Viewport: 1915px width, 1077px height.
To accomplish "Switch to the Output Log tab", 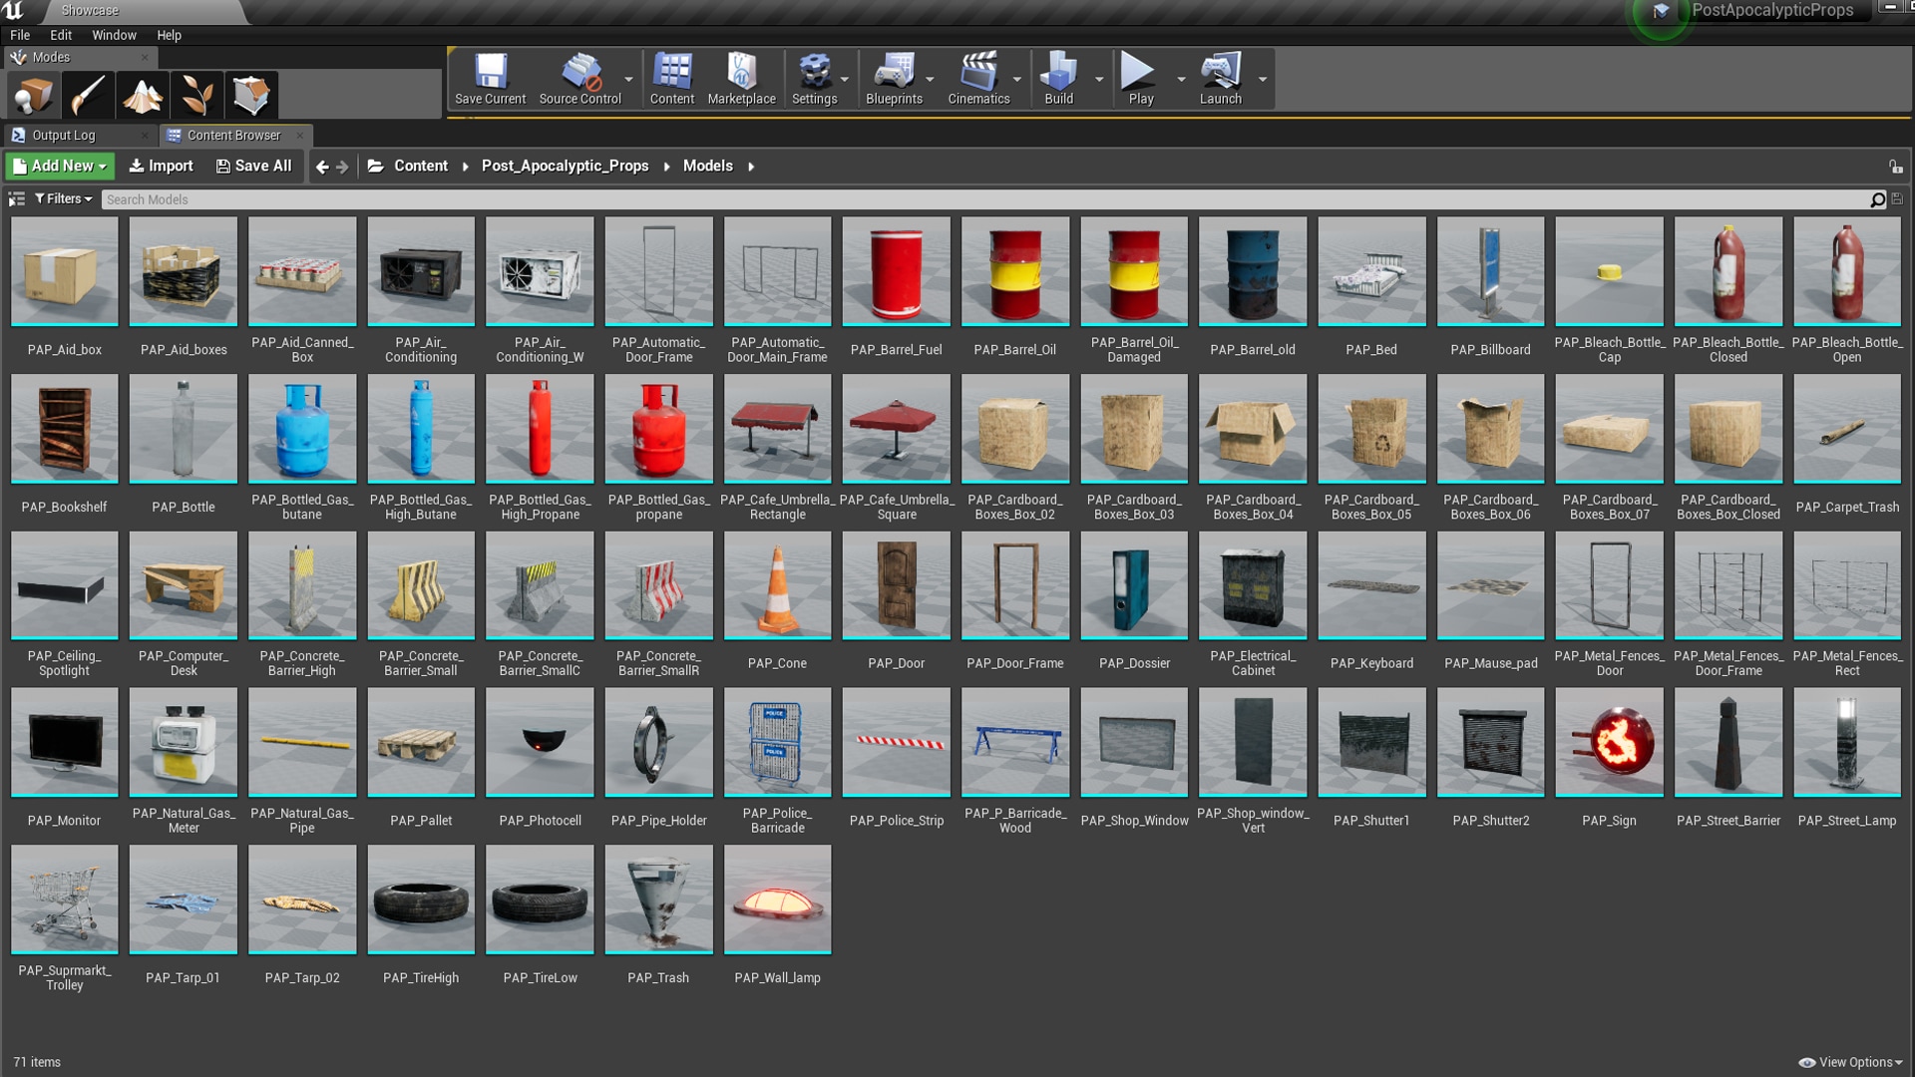I will (64, 135).
